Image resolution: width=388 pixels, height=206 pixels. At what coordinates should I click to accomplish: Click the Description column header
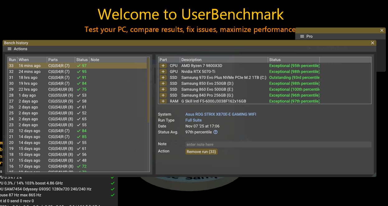[x=224, y=60]
